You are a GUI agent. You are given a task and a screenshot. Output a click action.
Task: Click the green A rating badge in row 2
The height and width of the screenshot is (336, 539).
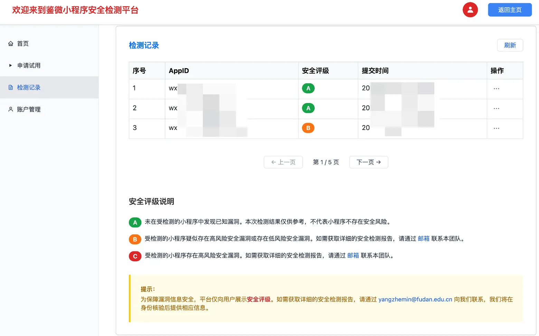[x=308, y=108]
